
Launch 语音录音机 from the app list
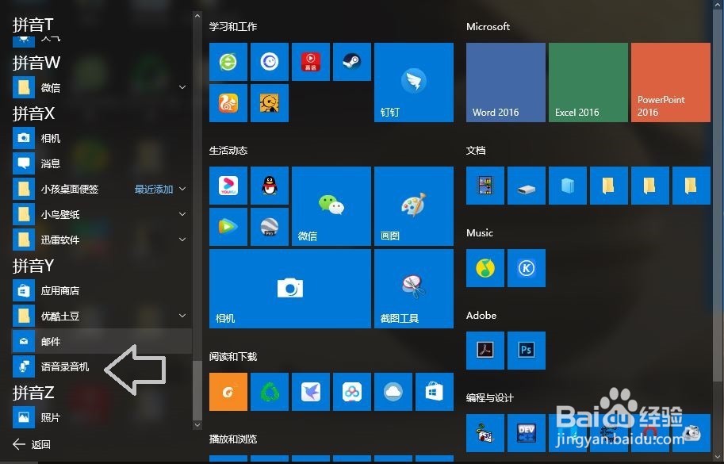point(102,366)
